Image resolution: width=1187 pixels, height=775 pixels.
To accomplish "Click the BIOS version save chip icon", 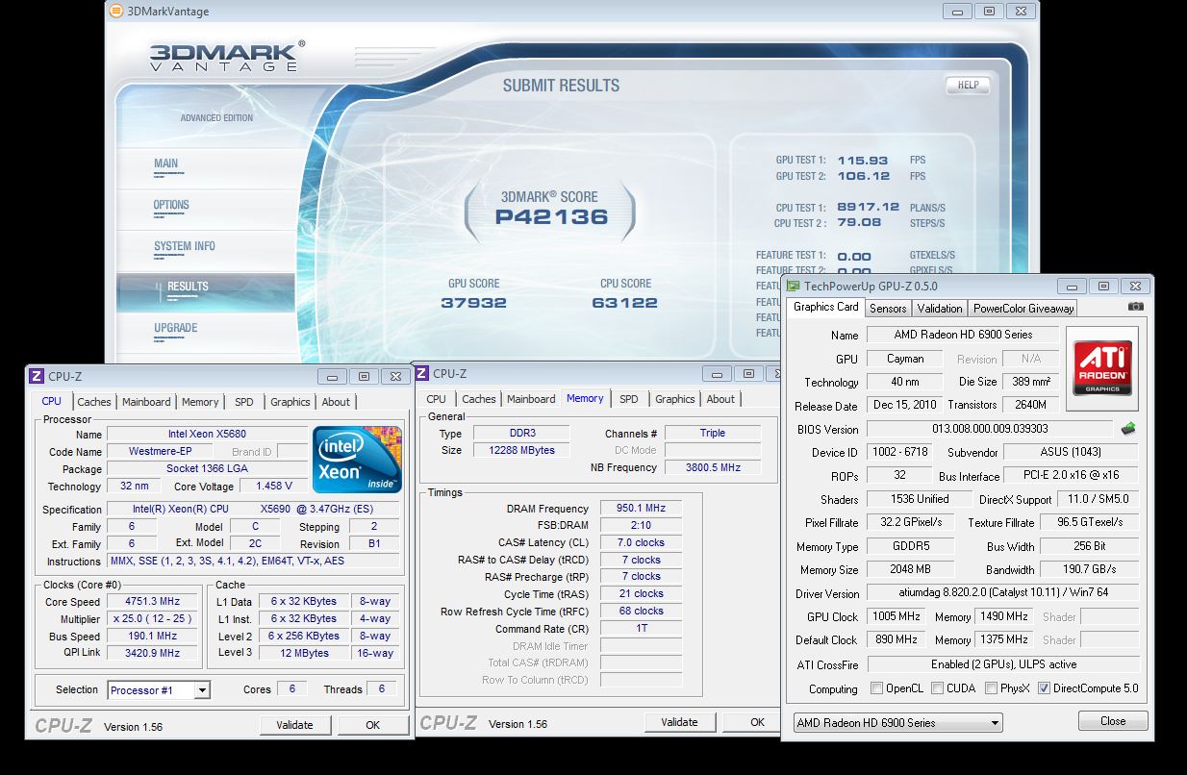I will pos(1128,429).
